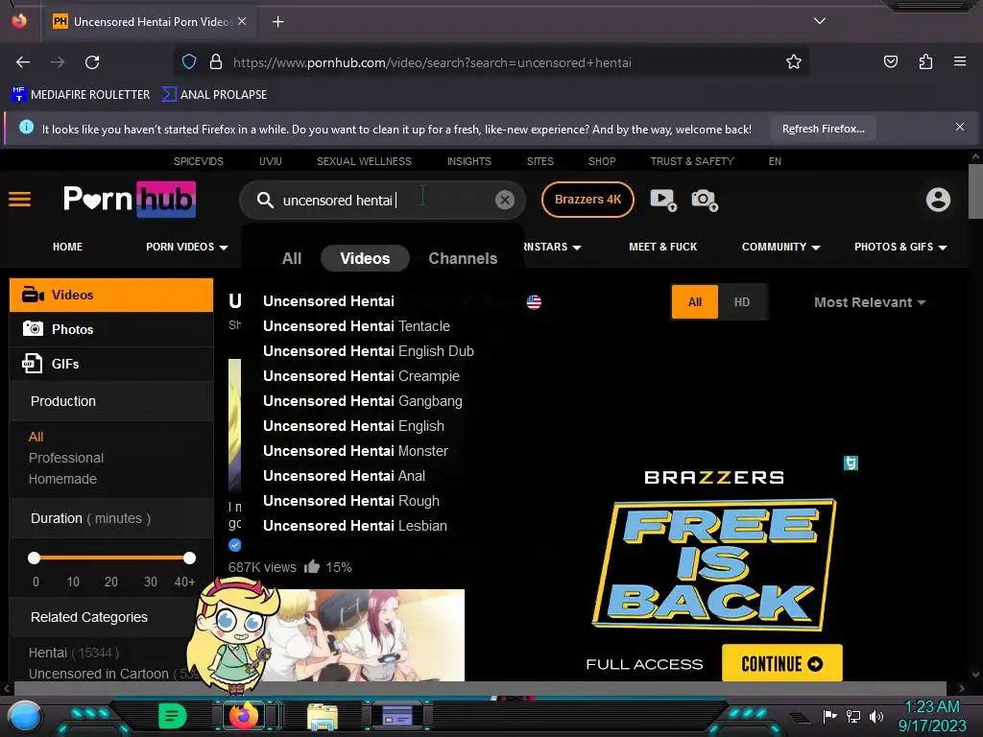Open the Firefox extensions puzzle icon
This screenshot has height=737, width=983.
point(925,61)
